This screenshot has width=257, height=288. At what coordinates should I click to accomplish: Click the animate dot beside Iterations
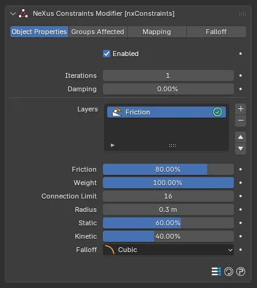pyautogui.click(x=241, y=76)
